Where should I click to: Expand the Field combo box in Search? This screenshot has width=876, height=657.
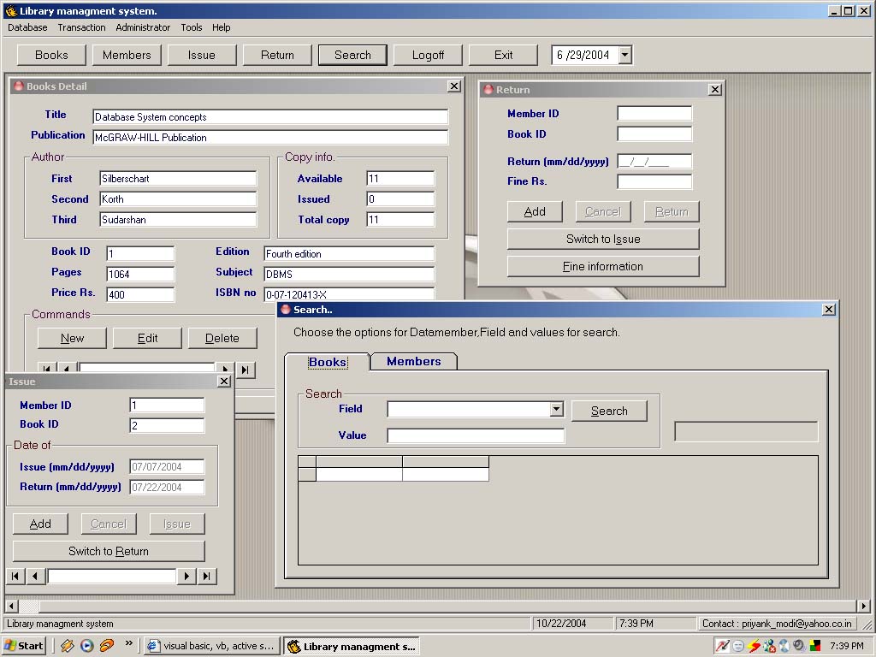(x=556, y=410)
